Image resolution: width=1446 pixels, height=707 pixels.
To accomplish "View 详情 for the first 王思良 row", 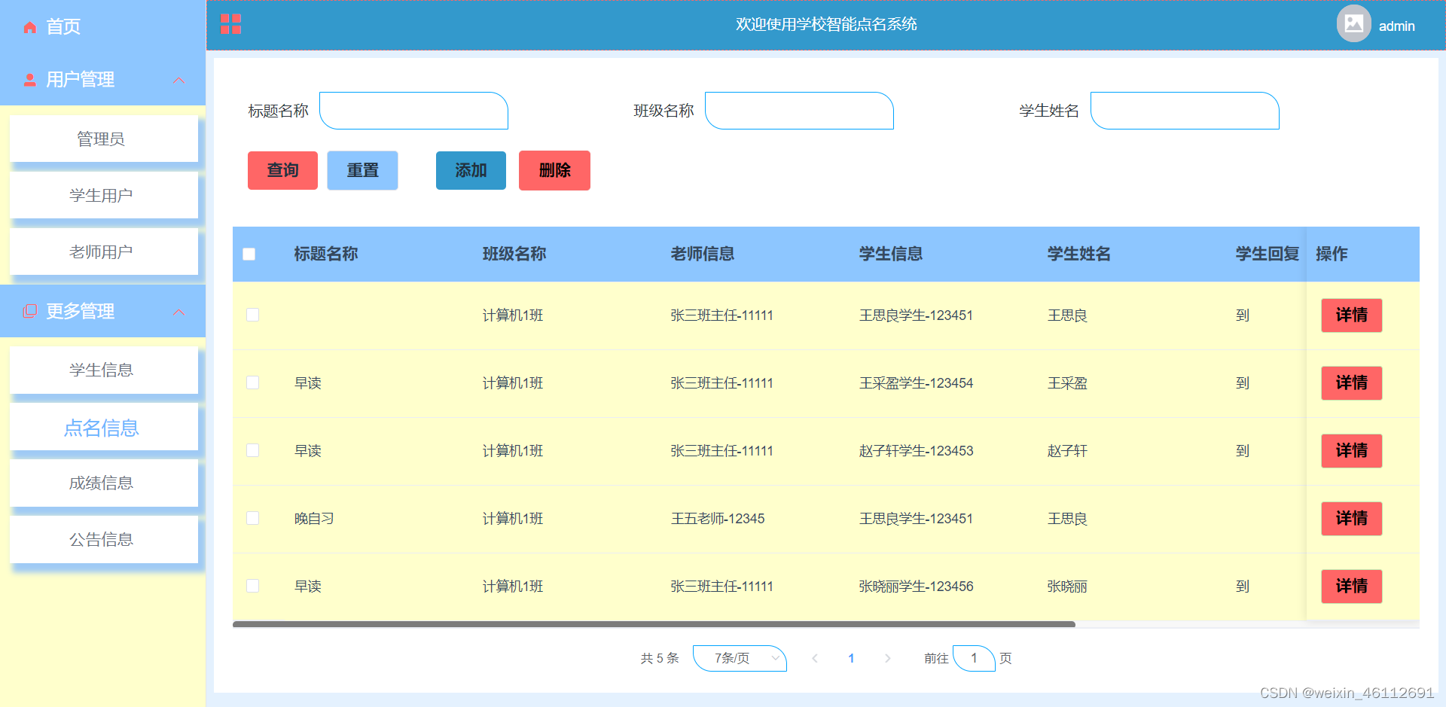I will coord(1351,315).
